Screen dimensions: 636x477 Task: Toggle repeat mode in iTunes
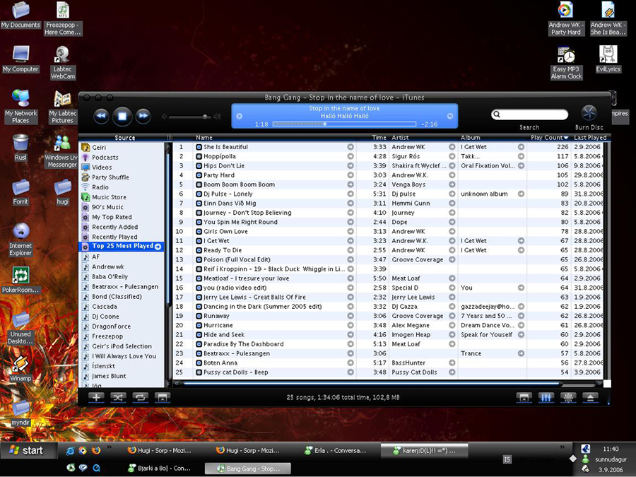(x=141, y=397)
